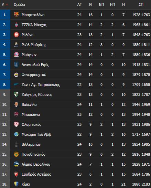
Task: Click the Barcelona team crest icon
Action: pyautogui.click(x=16, y=15)
